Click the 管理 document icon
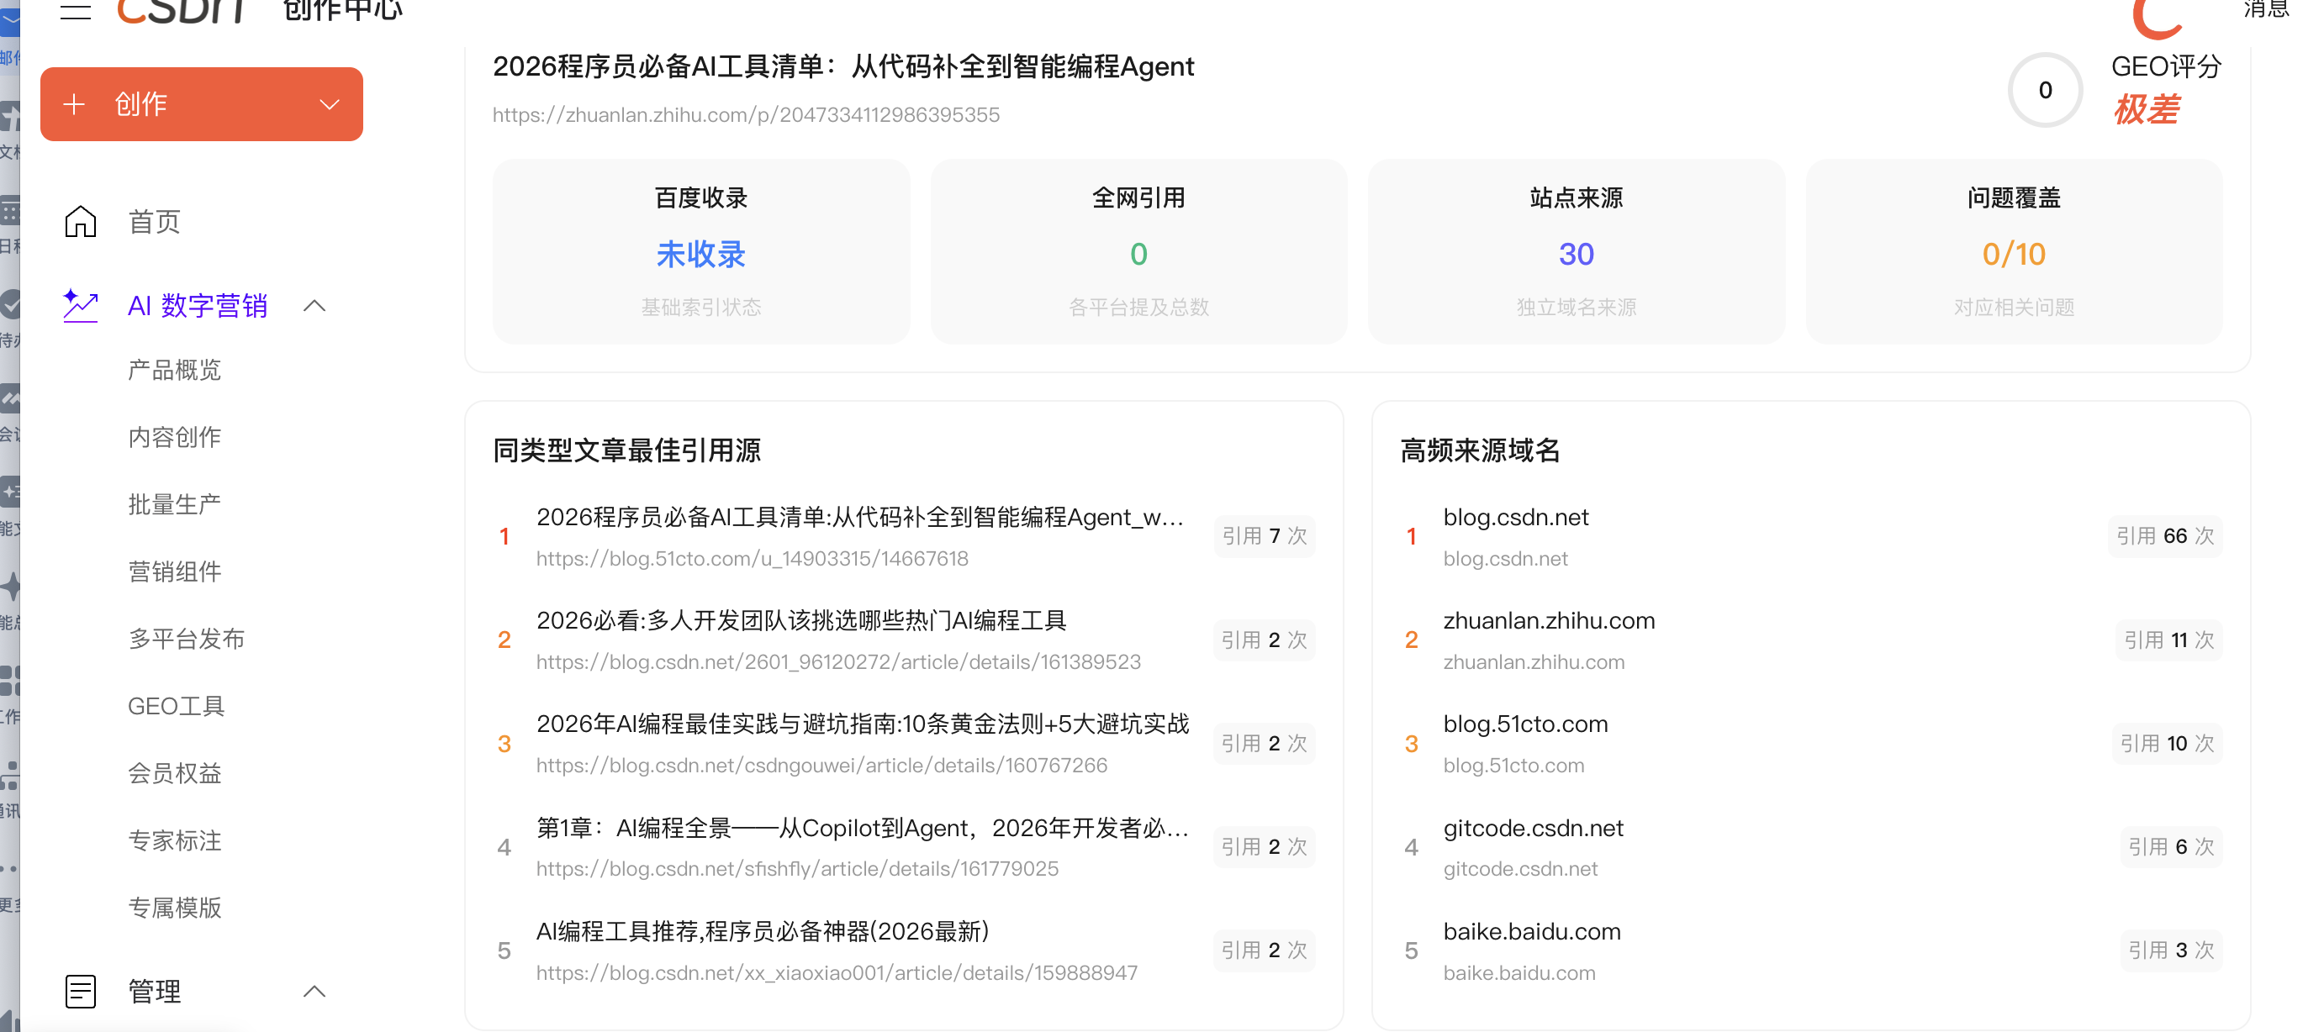The height and width of the screenshot is (1032, 2324). coord(80,991)
